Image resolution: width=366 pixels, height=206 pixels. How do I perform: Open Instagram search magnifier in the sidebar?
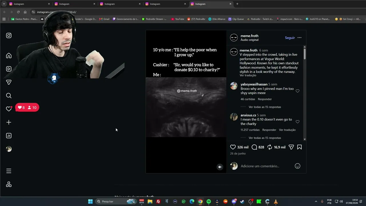click(x=9, y=96)
